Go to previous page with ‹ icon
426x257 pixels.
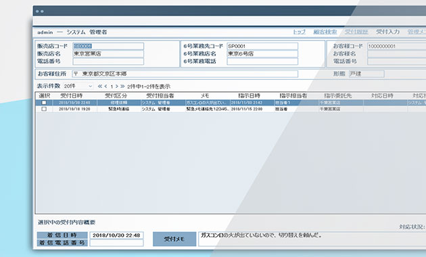(105, 87)
